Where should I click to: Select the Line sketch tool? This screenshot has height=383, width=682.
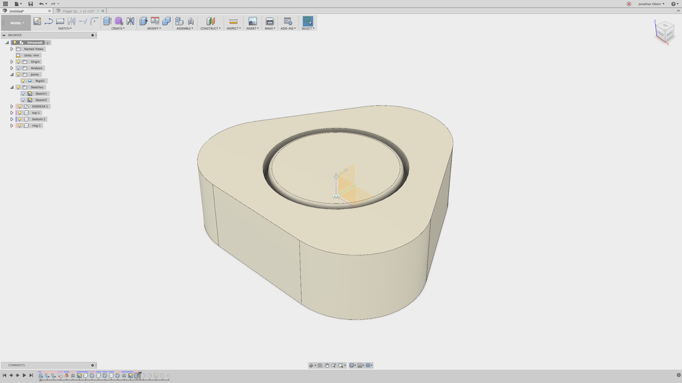point(48,21)
